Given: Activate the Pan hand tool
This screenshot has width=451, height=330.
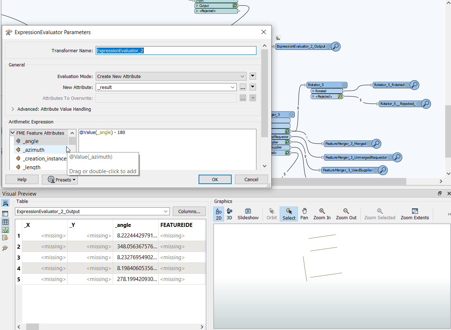Looking at the screenshot, I should (x=304, y=214).
